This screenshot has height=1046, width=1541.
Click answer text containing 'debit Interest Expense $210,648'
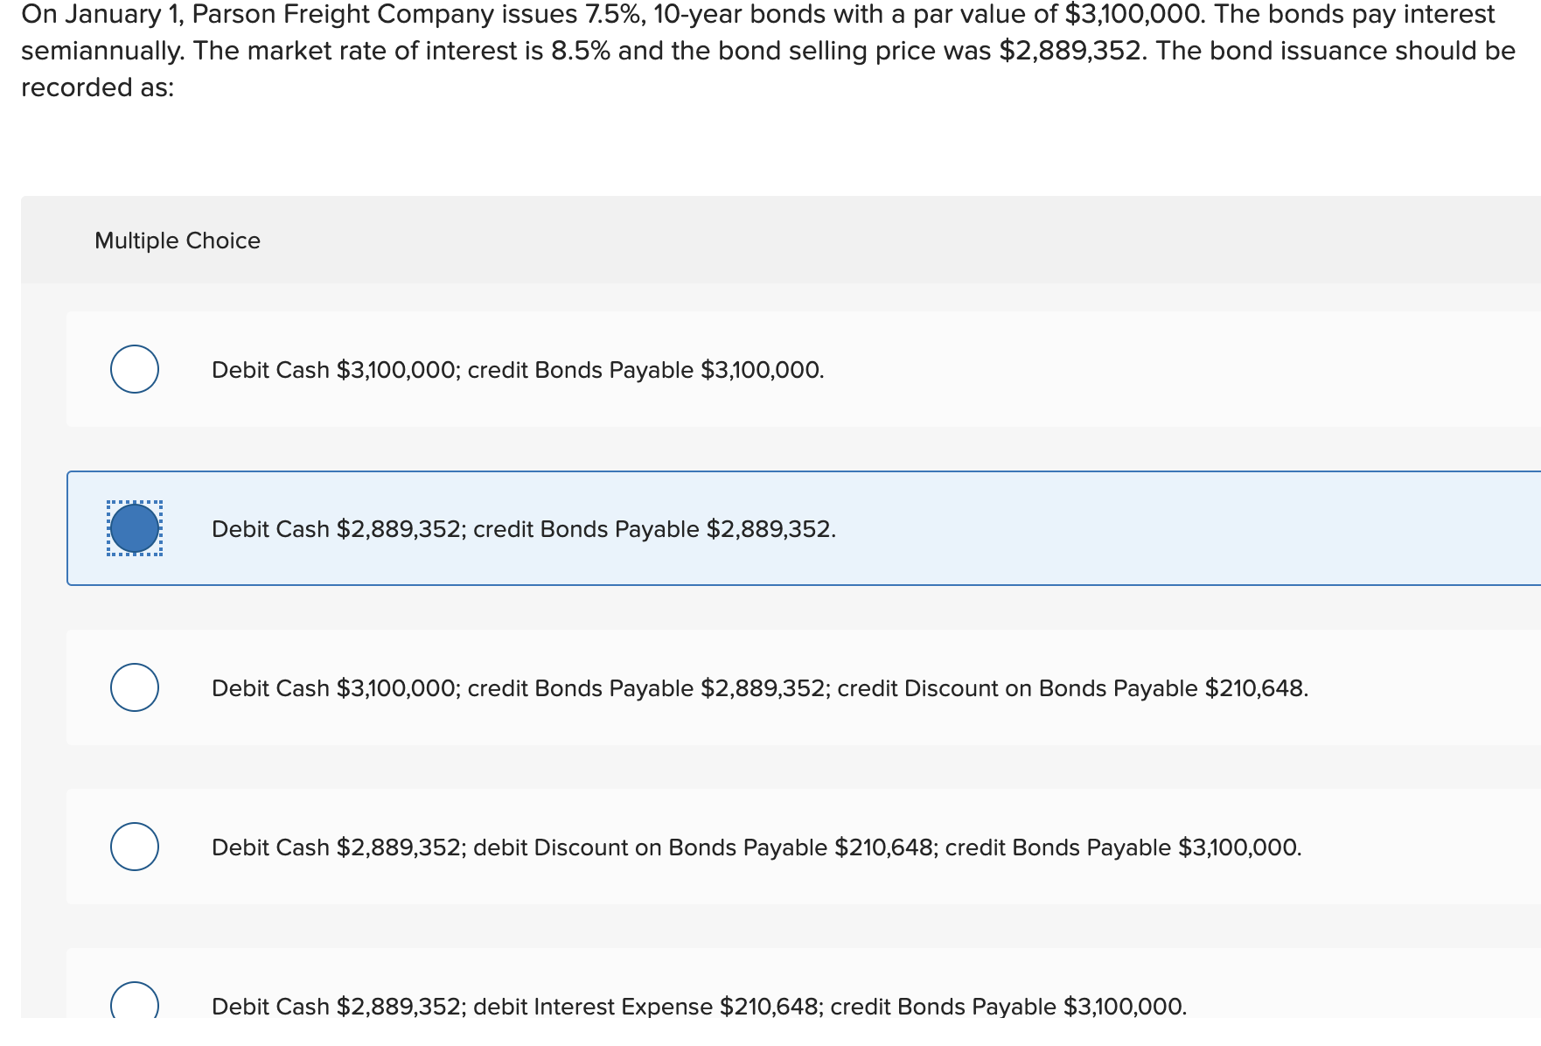(x=700, y=1007)
